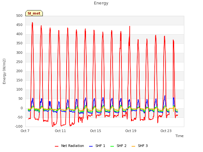Click the sharp Net Radiation spike before Oct 19
This screenshot has height=152, width=203.
tap(130, 27)
